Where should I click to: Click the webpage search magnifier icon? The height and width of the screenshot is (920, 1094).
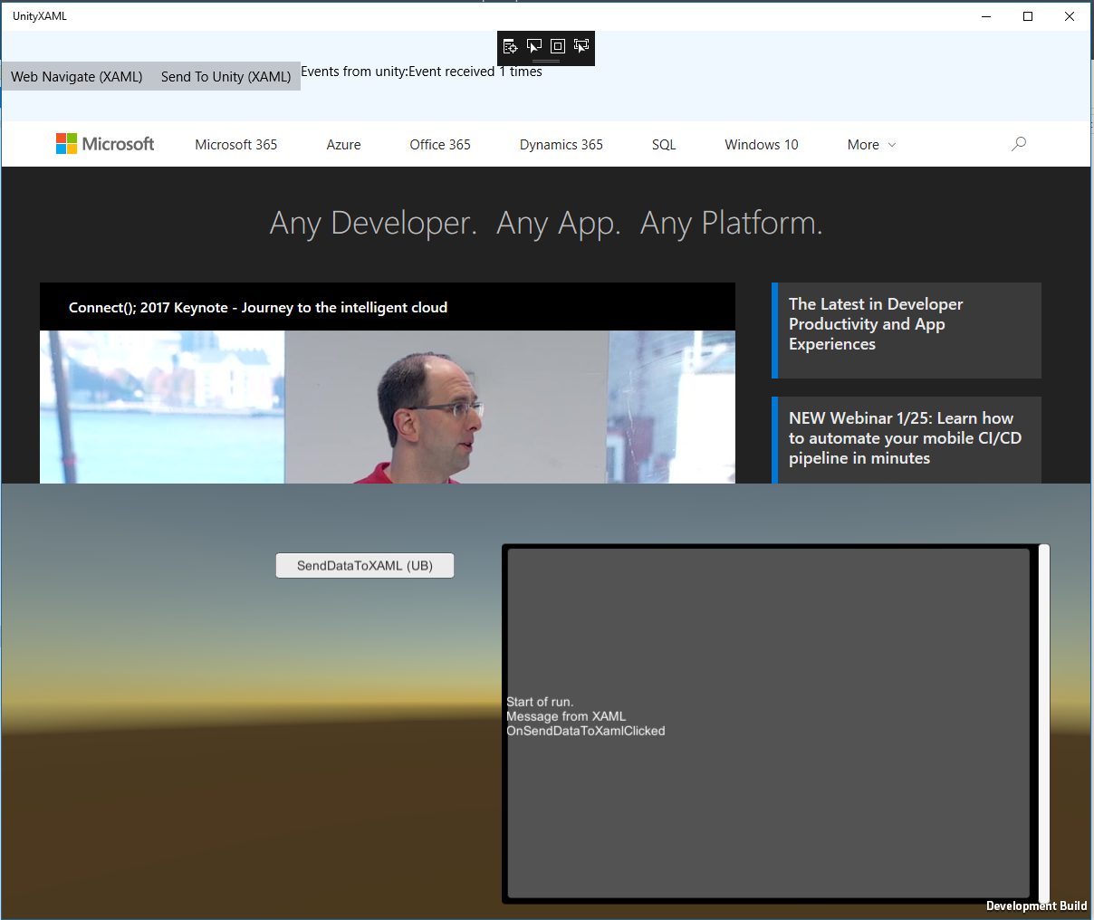point(1019,144)
